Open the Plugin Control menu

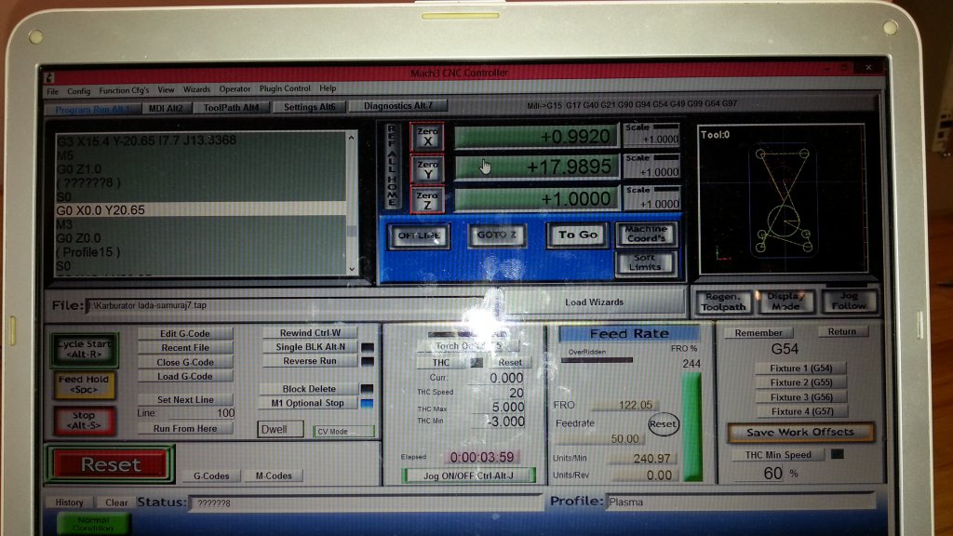[x=285, y=88]
